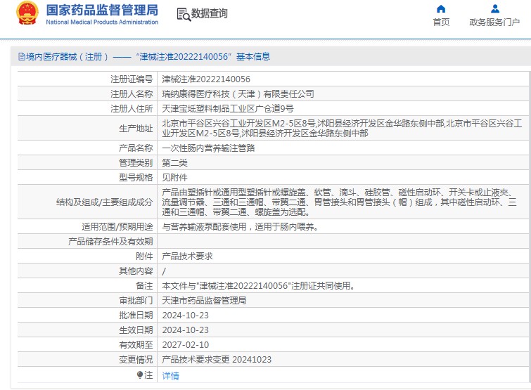The width and height of the screenshot is (531, 390).
Task: Click the national emblem logo
Action: point(27,13)
